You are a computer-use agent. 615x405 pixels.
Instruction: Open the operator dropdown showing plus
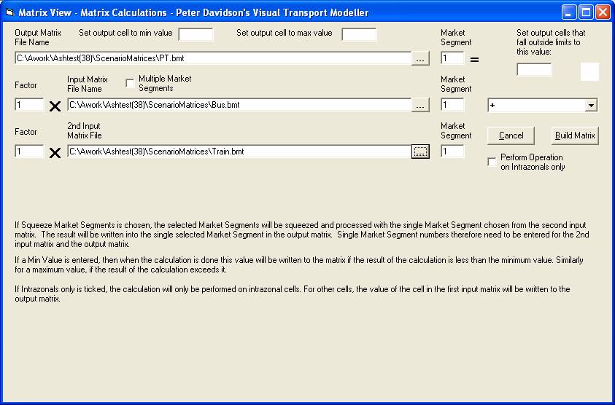pyautogui.click(x=591, y=105)
